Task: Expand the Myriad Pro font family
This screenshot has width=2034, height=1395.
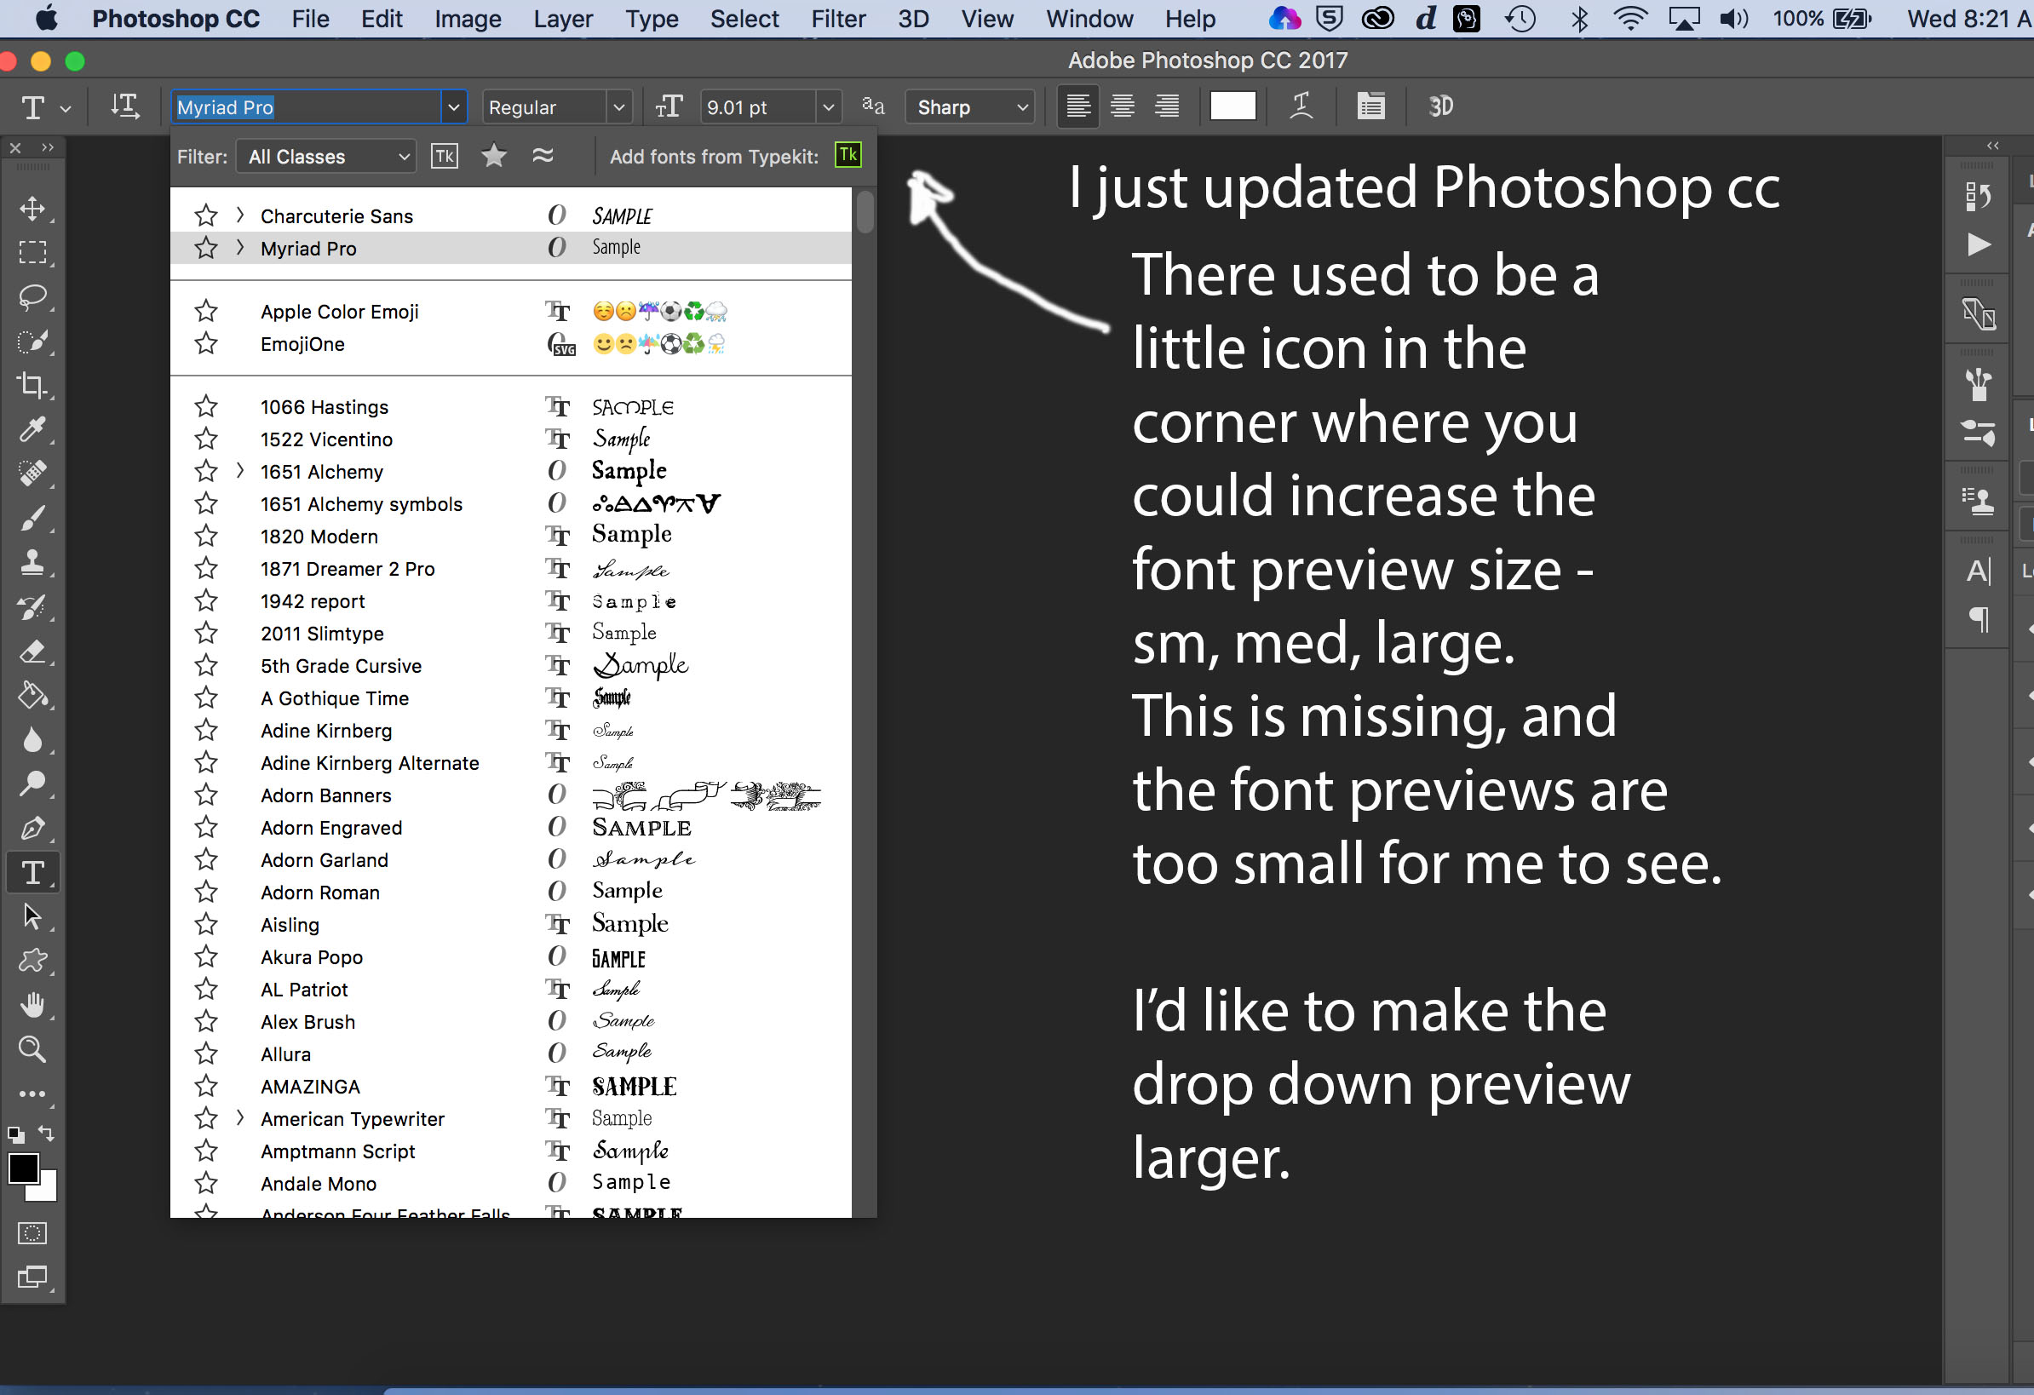Action: (x=239, y=249)
